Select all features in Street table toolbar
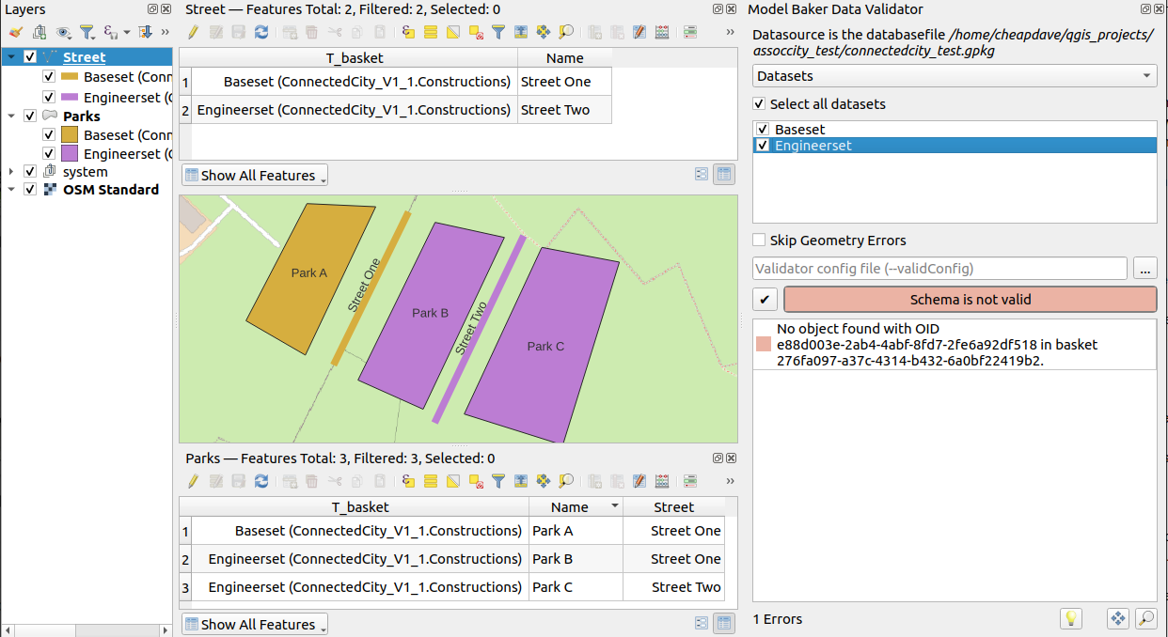This screenshot has height=637, width=1168. (x=431, y=32)
